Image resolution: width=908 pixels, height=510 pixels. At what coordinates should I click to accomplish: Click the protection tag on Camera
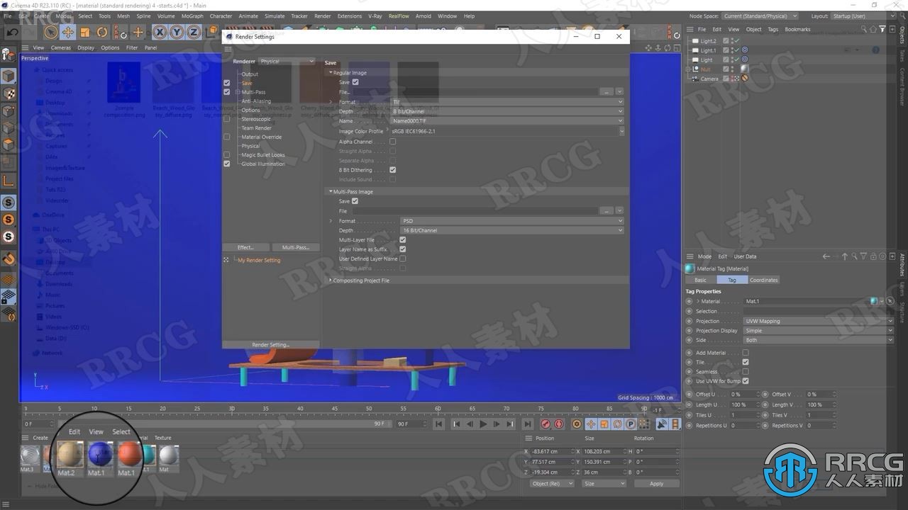click(745, 79)
